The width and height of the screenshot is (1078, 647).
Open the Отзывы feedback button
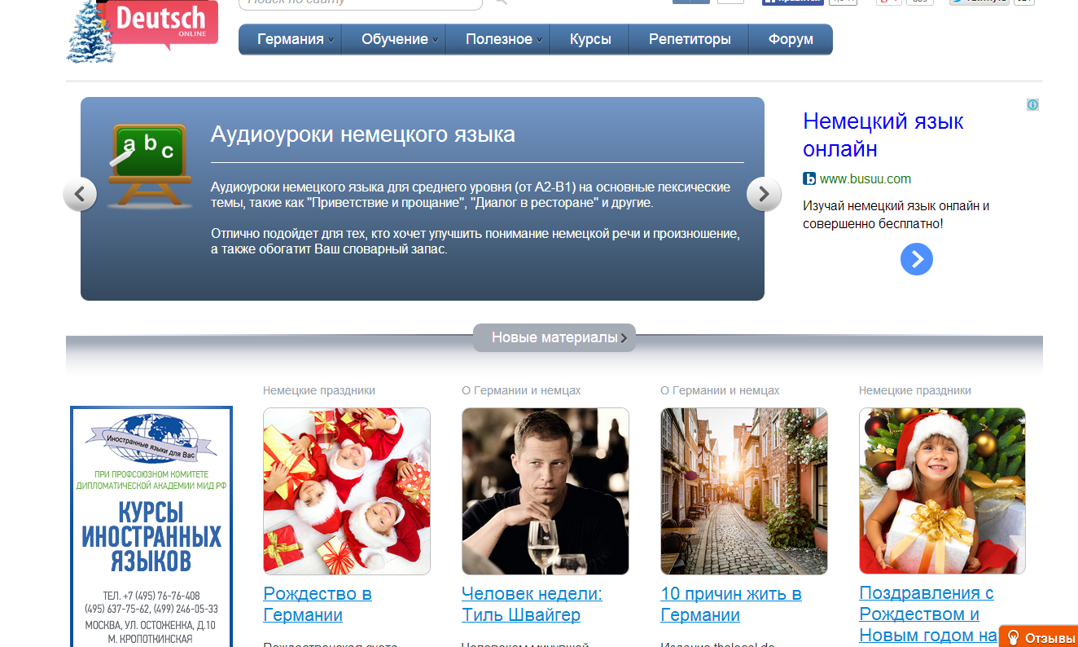click(x=1038, y=636)
